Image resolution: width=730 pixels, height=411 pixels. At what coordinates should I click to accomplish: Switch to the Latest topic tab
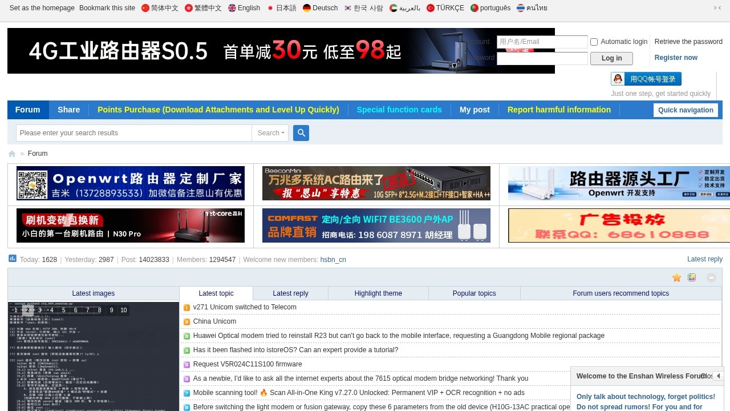tap(216, 293)
